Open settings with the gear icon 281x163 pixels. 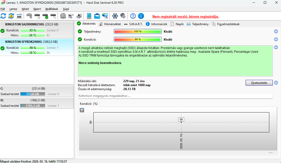point(115,16)
